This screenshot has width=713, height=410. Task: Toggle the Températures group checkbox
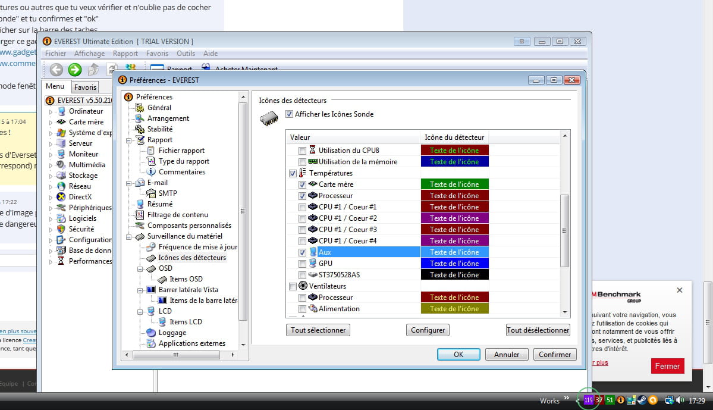pos(293,173)
